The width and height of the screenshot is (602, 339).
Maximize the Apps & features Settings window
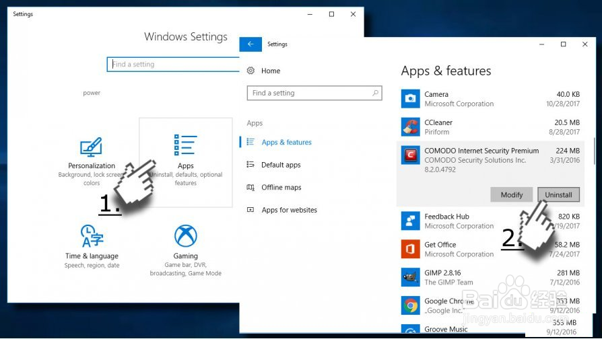pyautogui.click(x=563, y=44)
